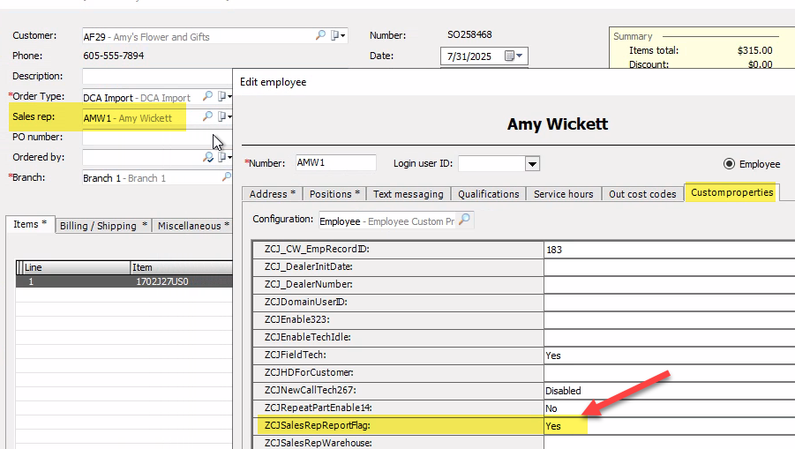795x449 pixels.
Task: Expand the Date dropdown arrow
Action: pyautogui.click(x=520, y=56)
